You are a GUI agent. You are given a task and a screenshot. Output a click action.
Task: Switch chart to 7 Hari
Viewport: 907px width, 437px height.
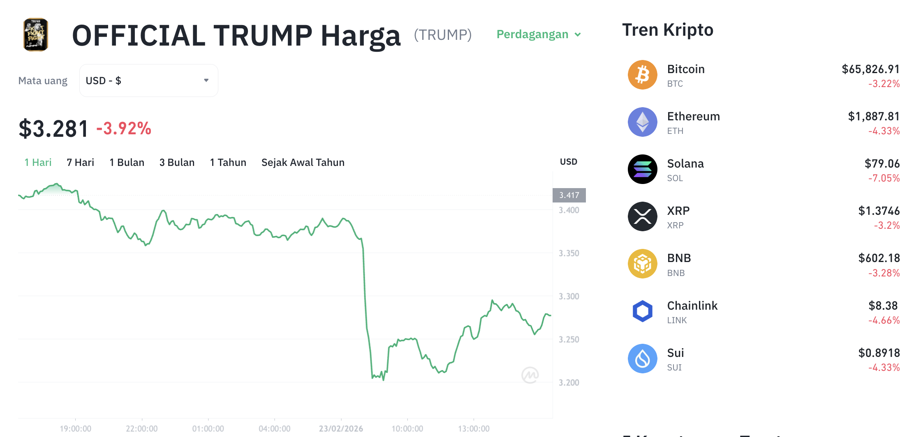(80, 163)
